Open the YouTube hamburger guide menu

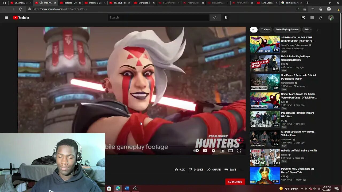click(6, 18)
